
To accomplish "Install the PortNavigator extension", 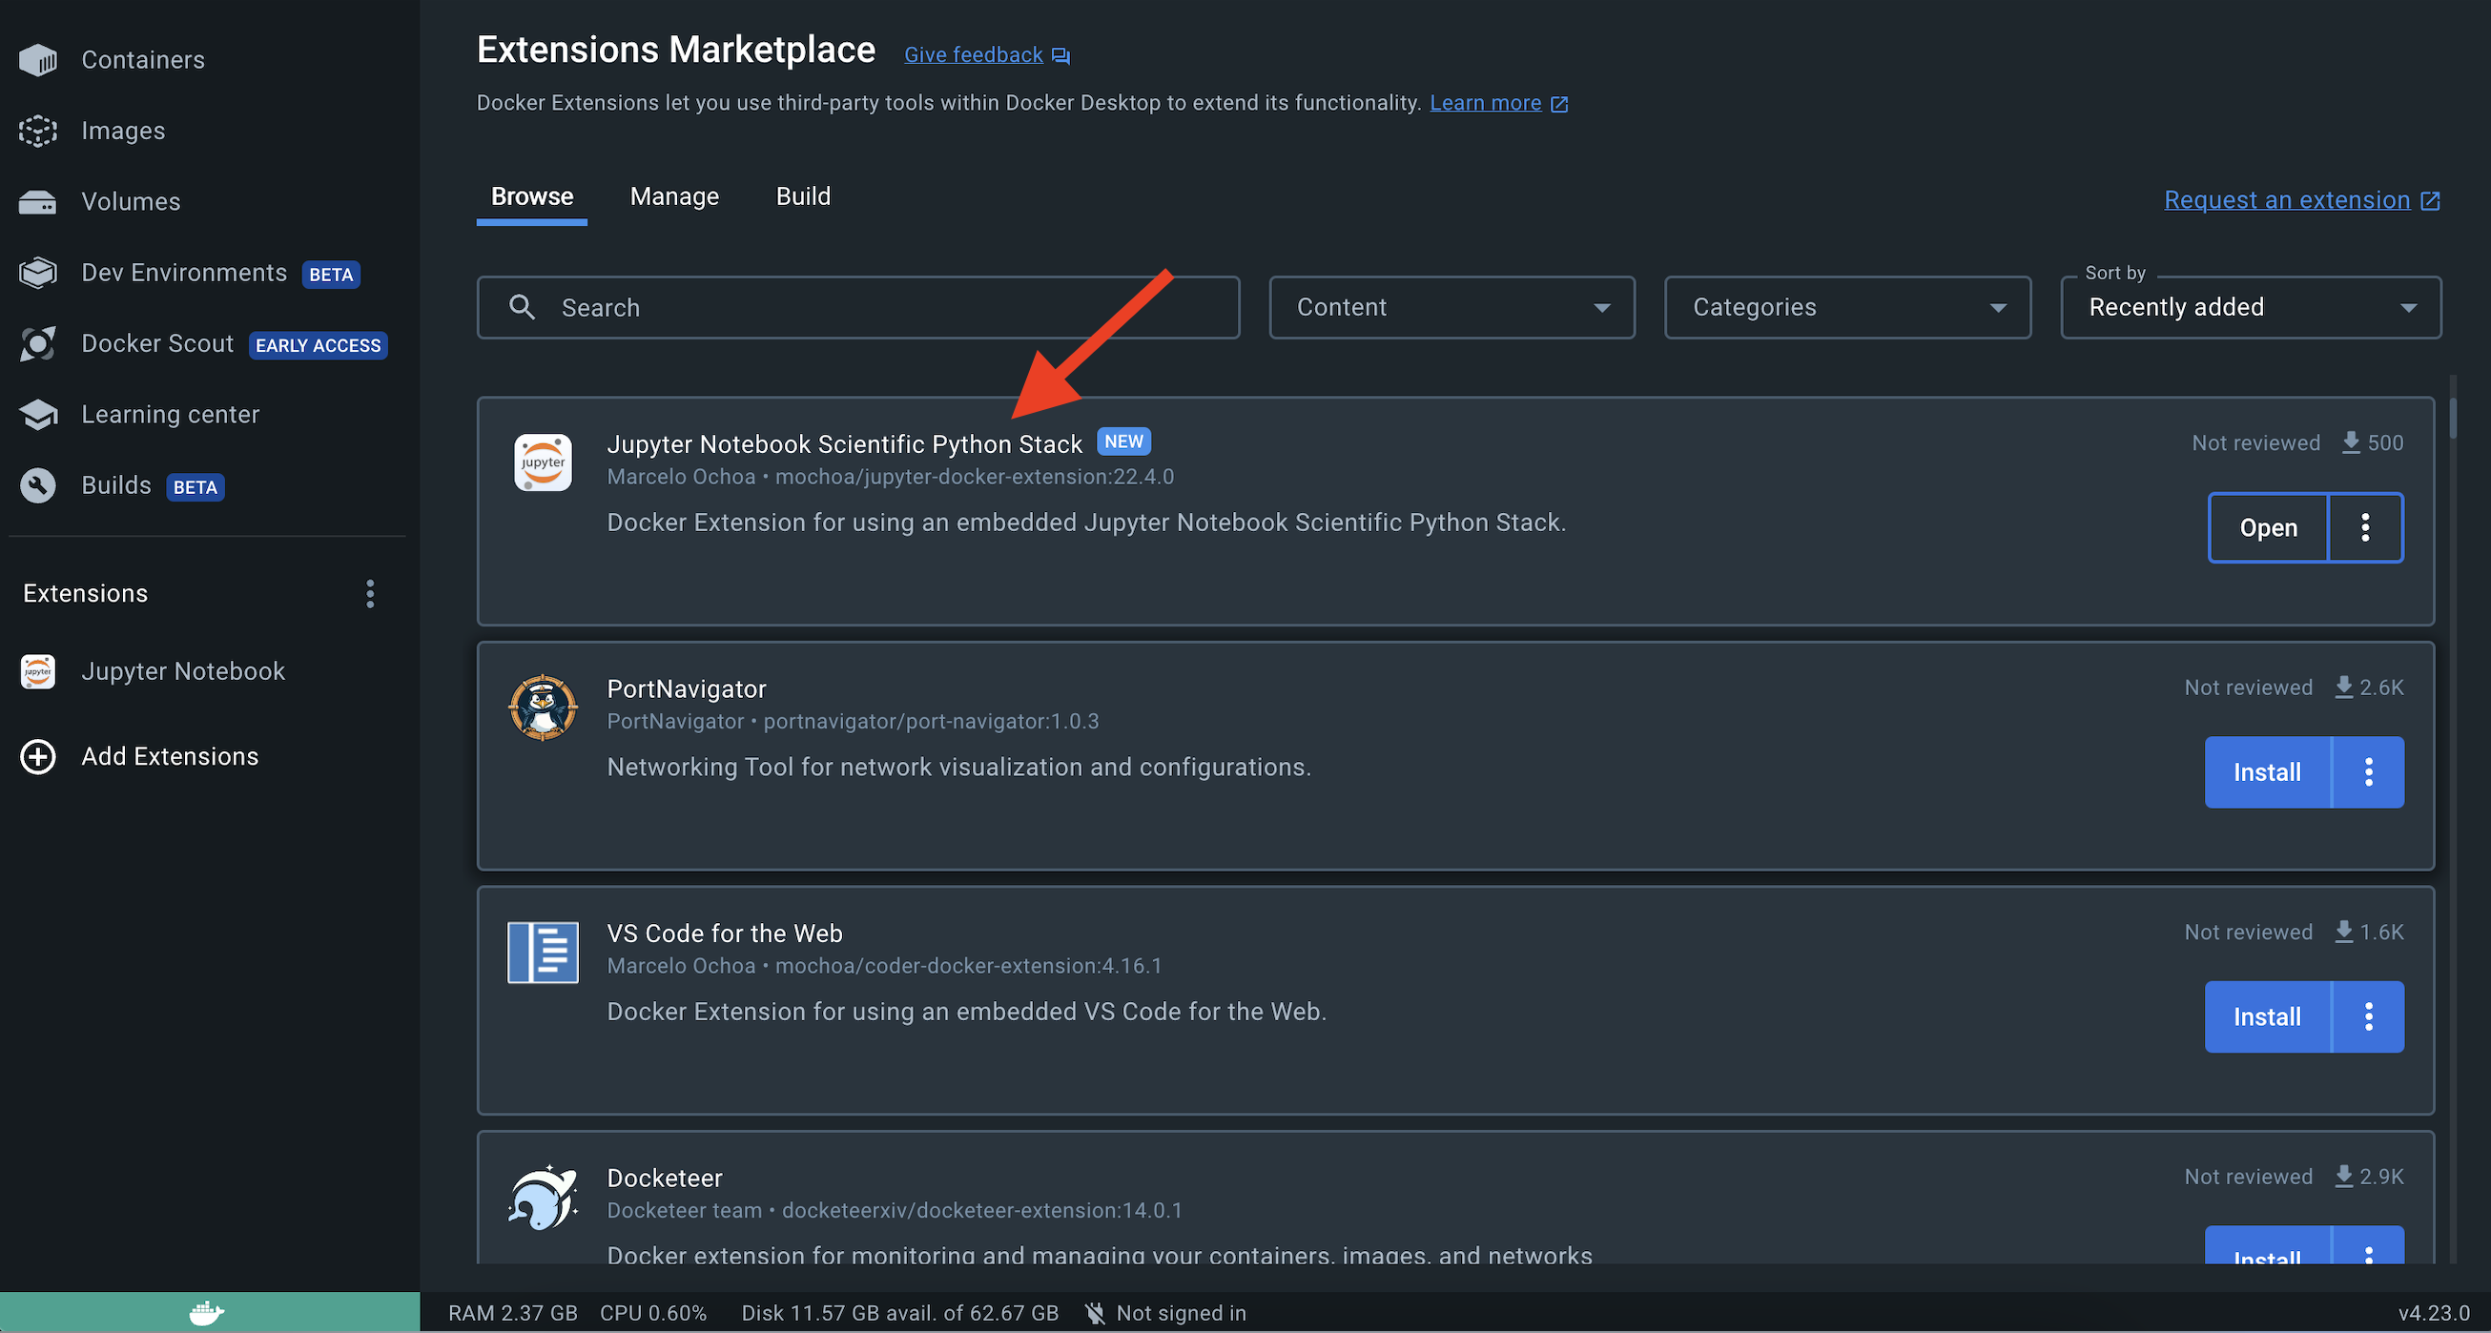I will click(x=2266, y=772).
